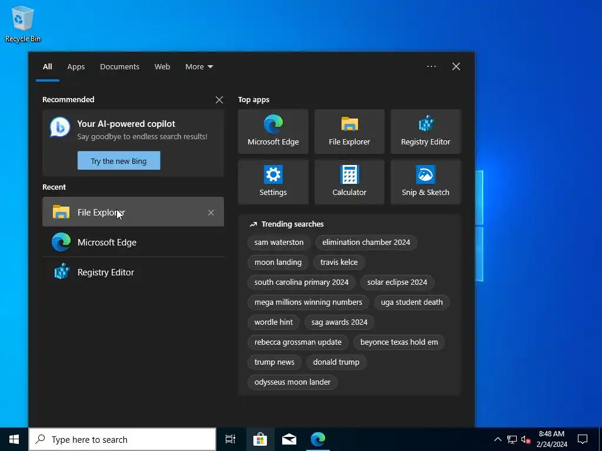Open the Mail app on taskbar

click(289, 439)
